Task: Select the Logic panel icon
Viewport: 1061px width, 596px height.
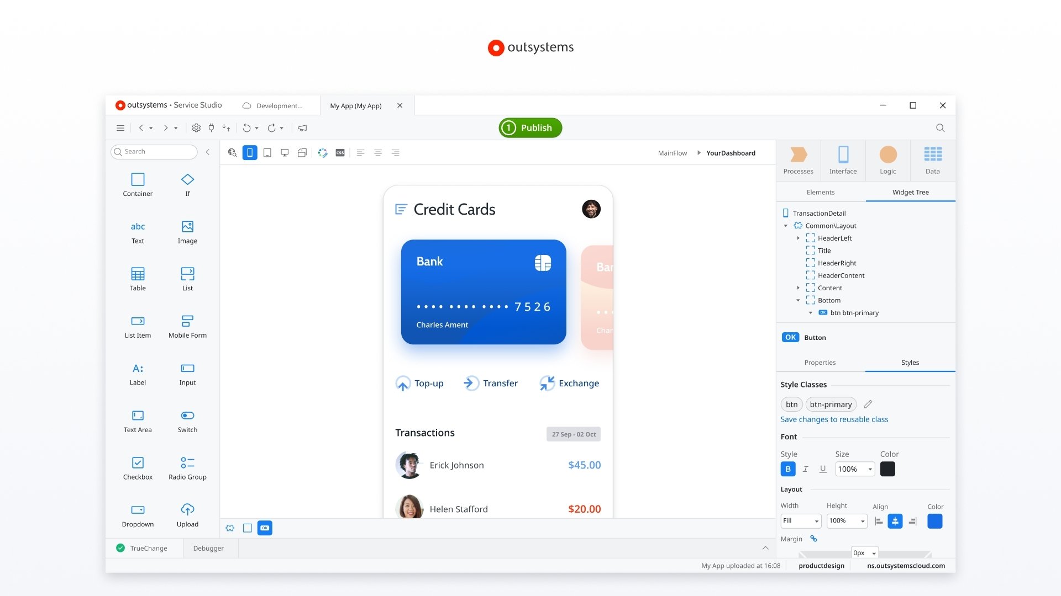Action: [x=887, y=160]
